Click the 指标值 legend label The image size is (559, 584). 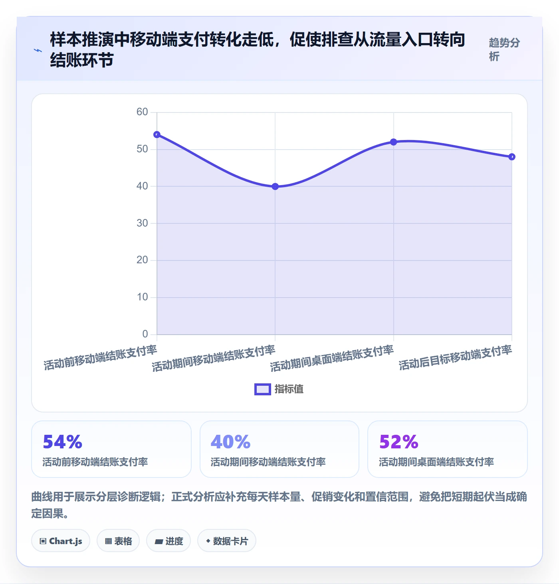pyautogui.click(x=289, y=389)
